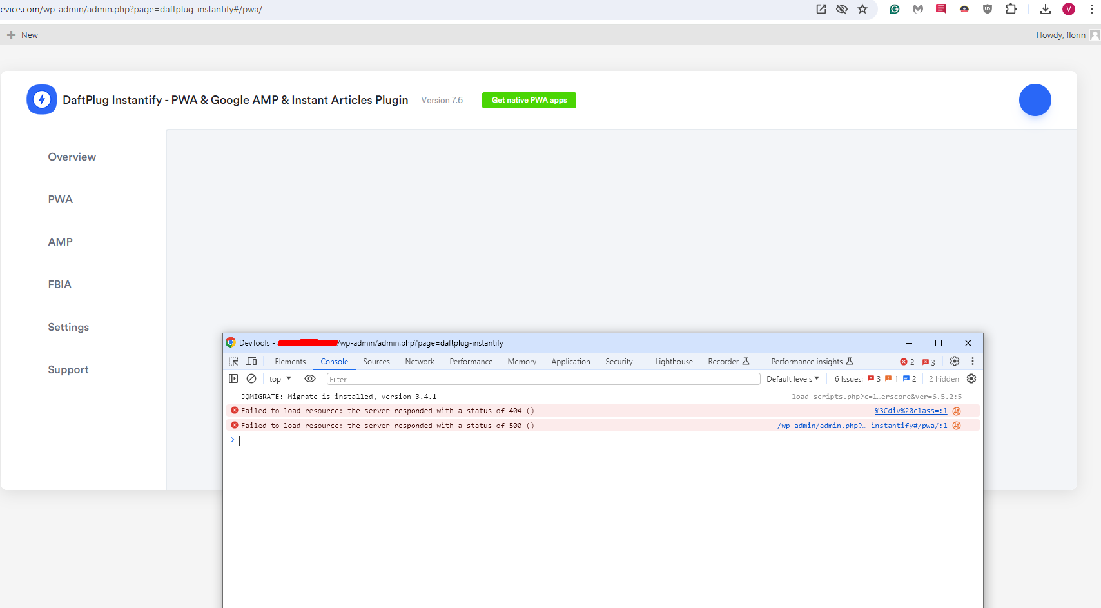Bookmark this page with the star icon
Screen dimensions: 1101x608
pos(862,9)
